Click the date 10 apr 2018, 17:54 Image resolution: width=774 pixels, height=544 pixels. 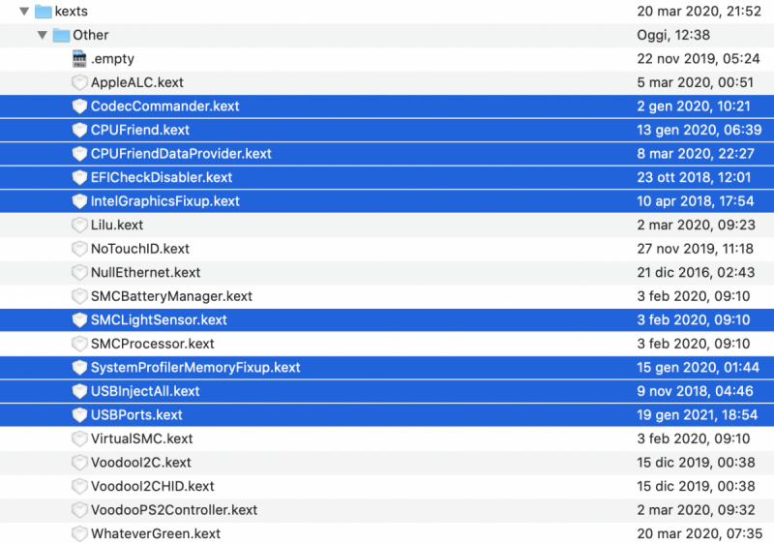point(696,201)
